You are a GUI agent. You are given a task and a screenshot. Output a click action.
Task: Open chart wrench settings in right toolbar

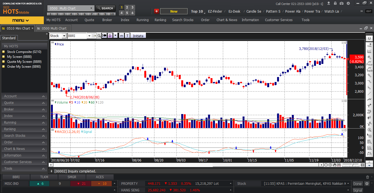click(370, 58)
